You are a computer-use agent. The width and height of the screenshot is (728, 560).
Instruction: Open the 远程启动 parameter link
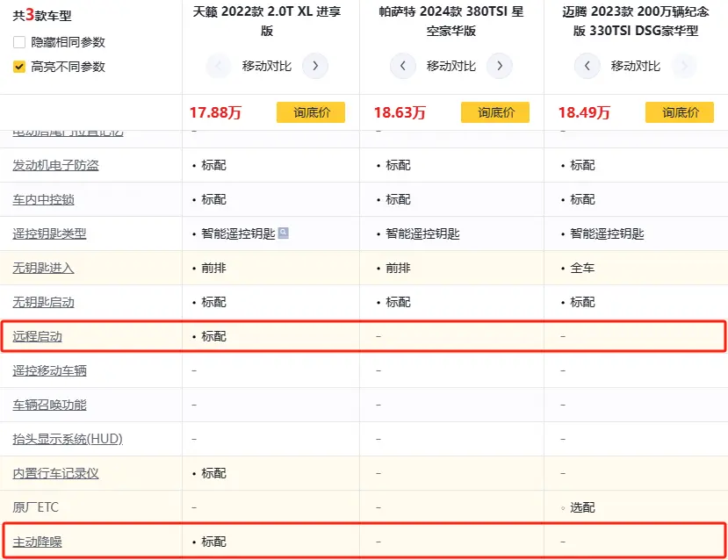37,336
